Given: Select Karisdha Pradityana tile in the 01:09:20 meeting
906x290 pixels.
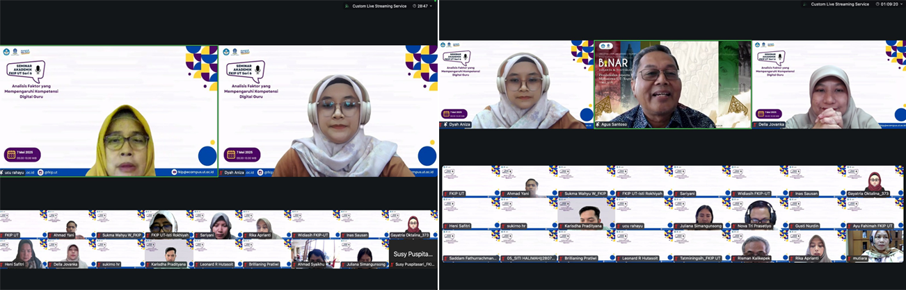Looking at the screenshot, I should click(586, 214).
